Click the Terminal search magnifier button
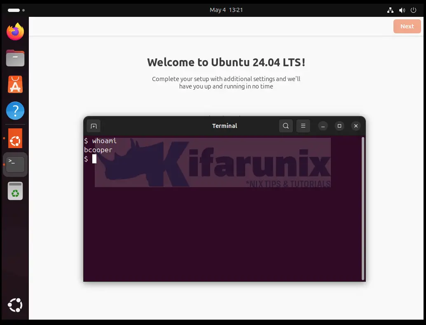 [286, 126]
